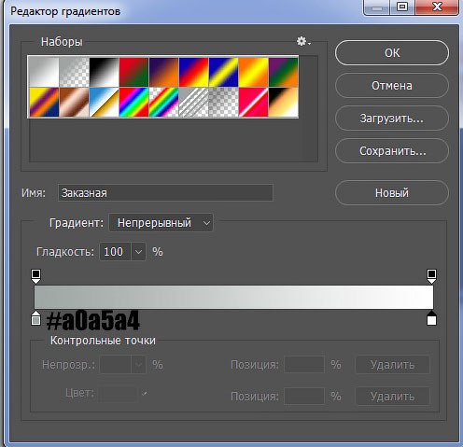Select the violet-to-orange gradient preset
The width and height of the screenshot is (463, 447).
[164, 72]
